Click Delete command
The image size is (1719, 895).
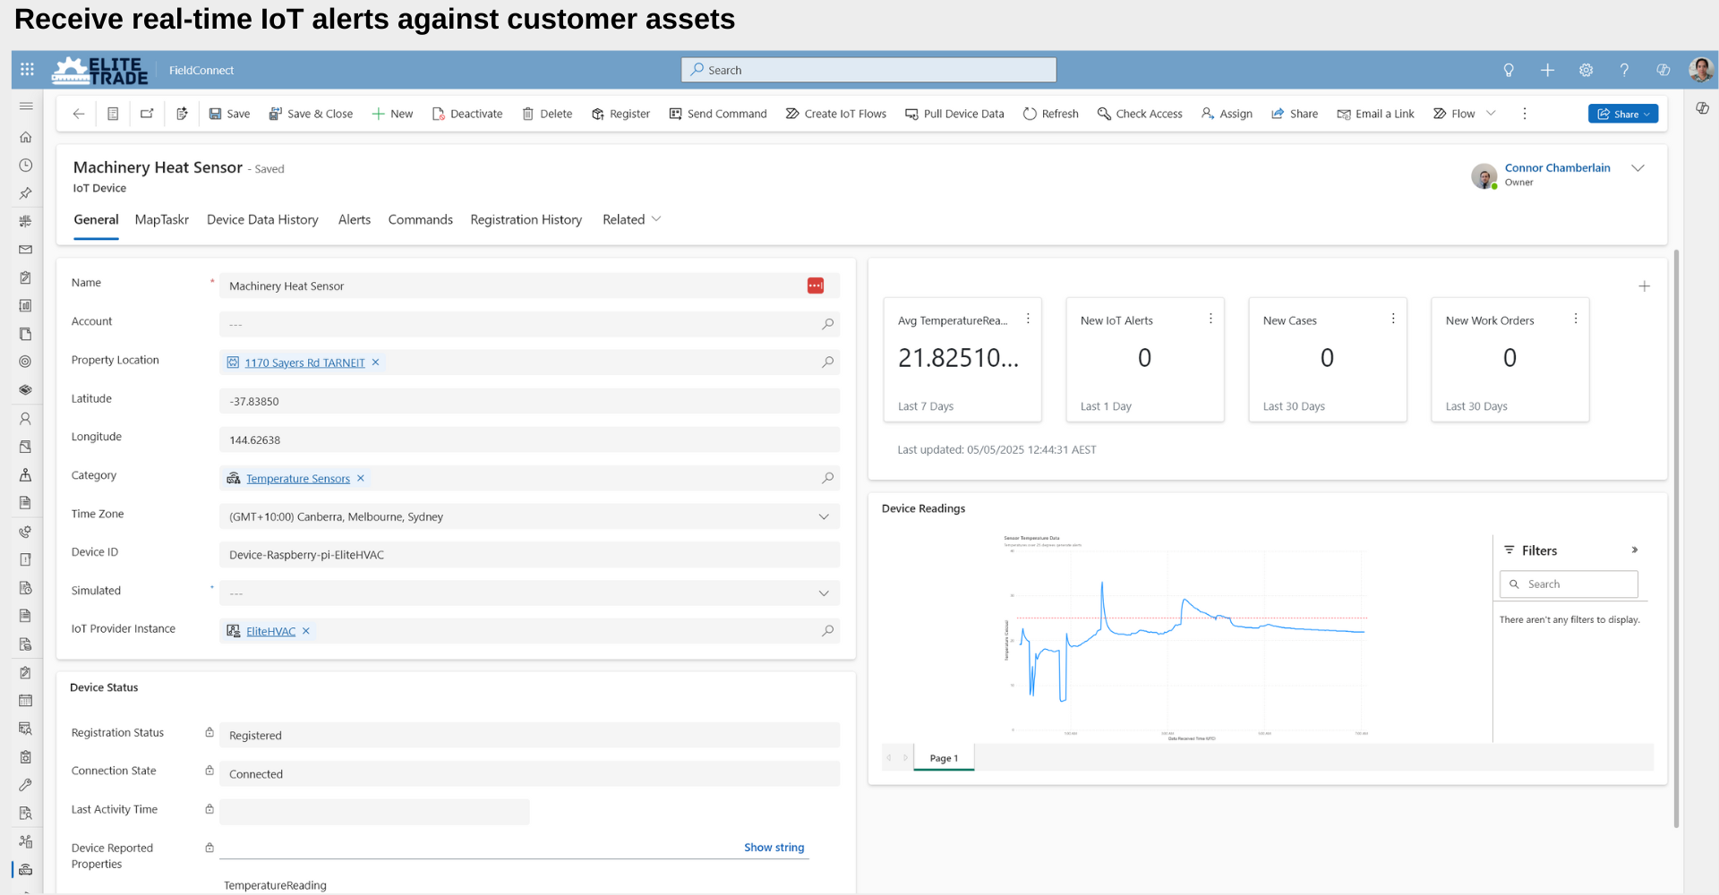click(x=547, y=114)
